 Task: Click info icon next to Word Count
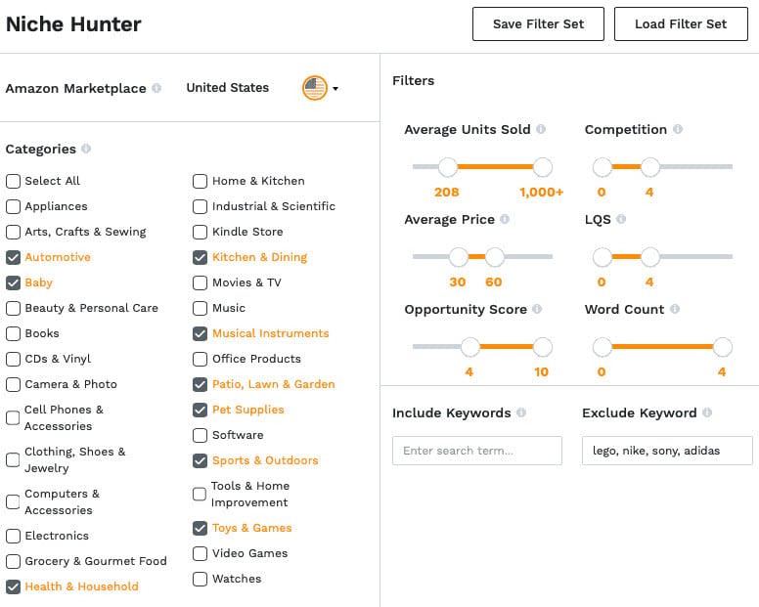pos(675,309)
